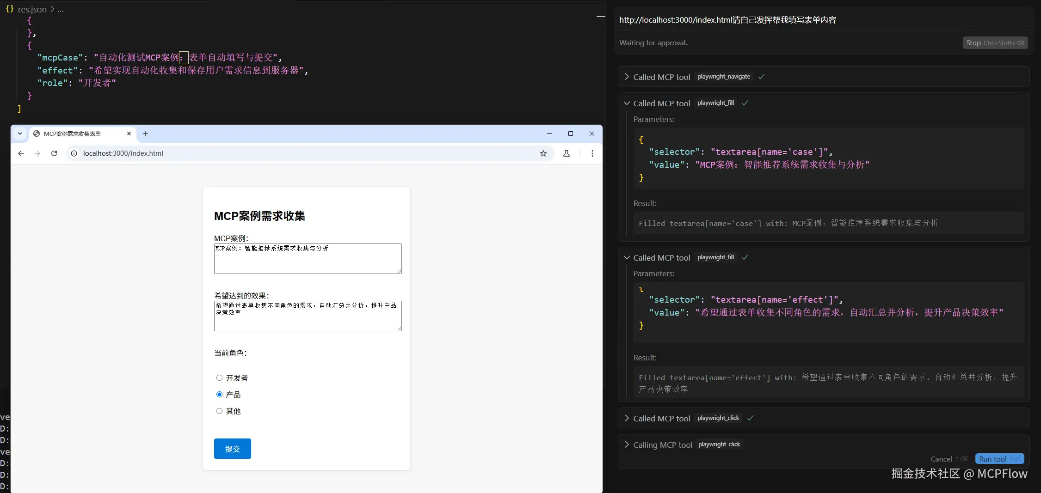Click the browser back arrow

point(21,153)
